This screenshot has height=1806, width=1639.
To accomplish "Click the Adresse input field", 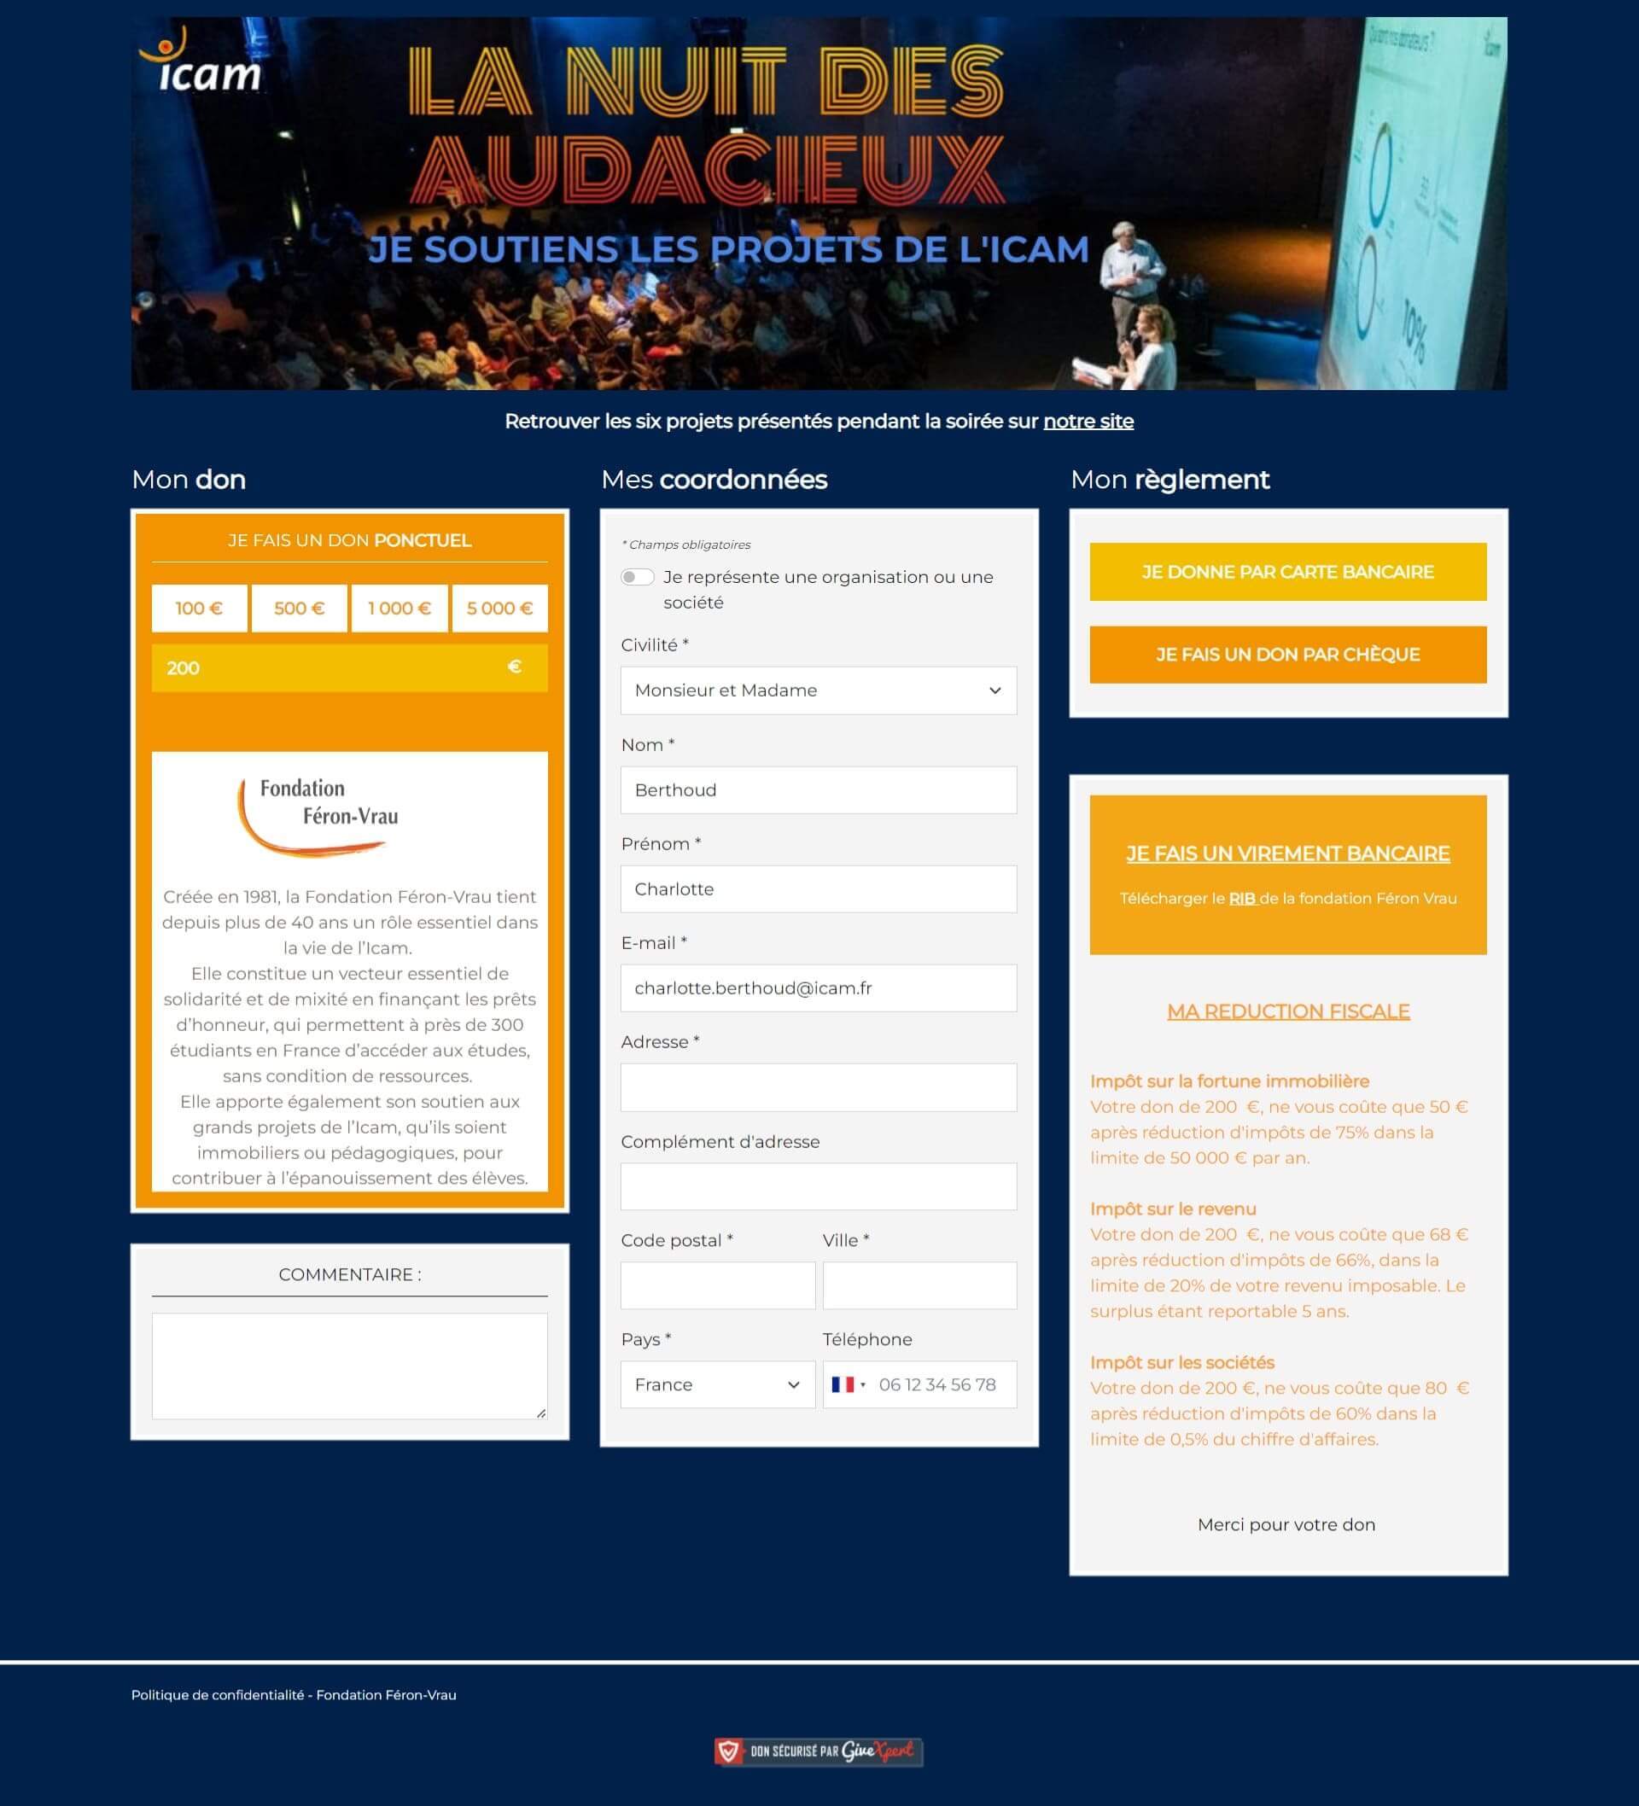I will coord(818,1087).
